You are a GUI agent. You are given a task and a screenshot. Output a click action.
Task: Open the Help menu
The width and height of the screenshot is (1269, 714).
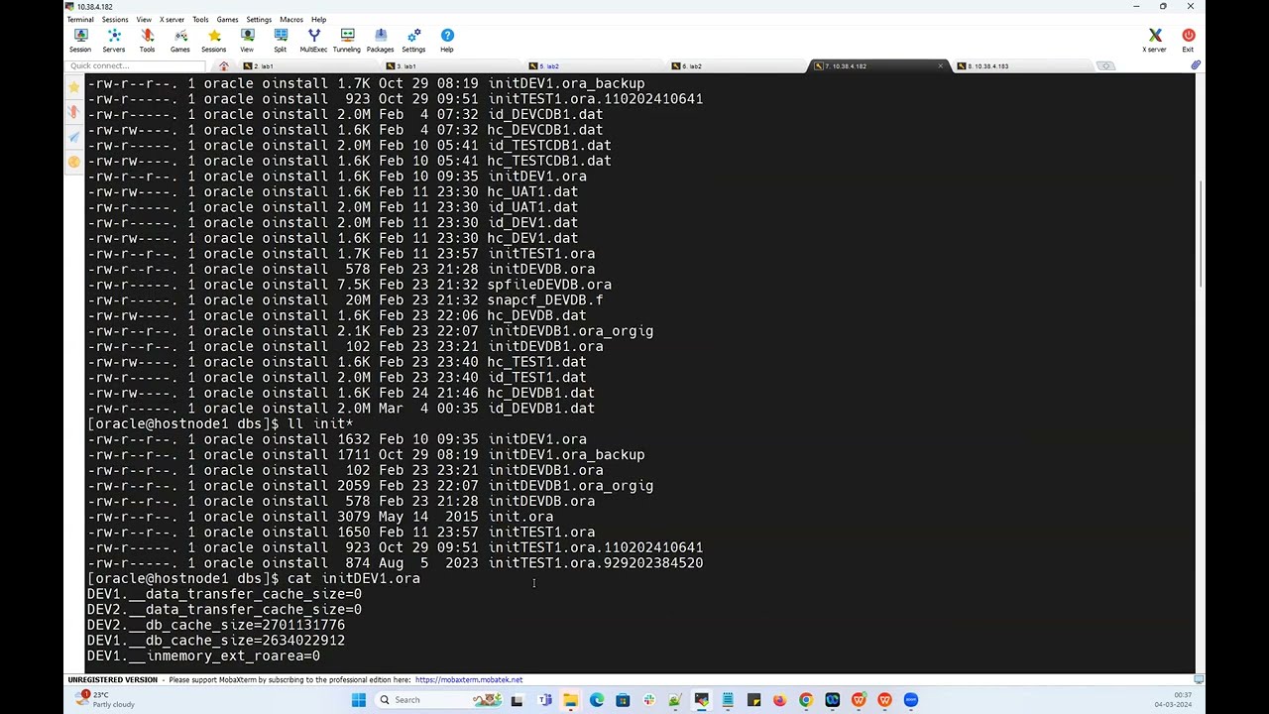(318, 19)
